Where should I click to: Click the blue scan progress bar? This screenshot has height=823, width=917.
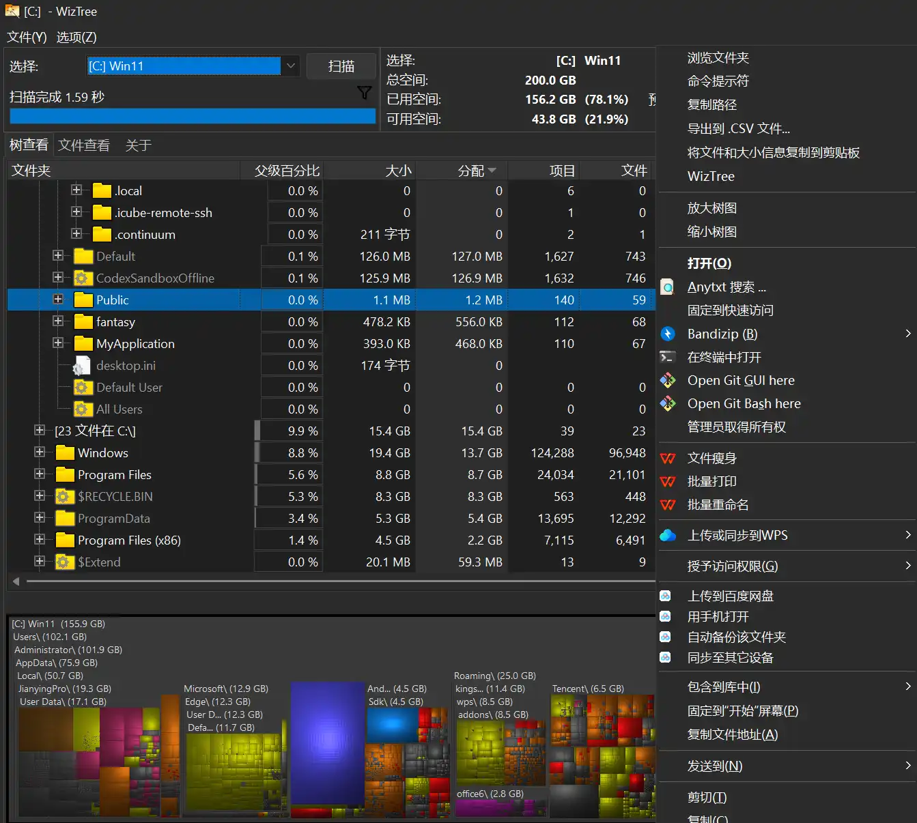[193, 116]
